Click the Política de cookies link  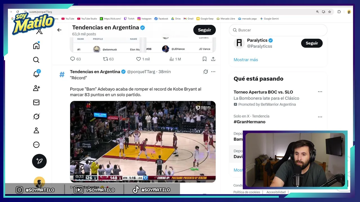(247, 192)
